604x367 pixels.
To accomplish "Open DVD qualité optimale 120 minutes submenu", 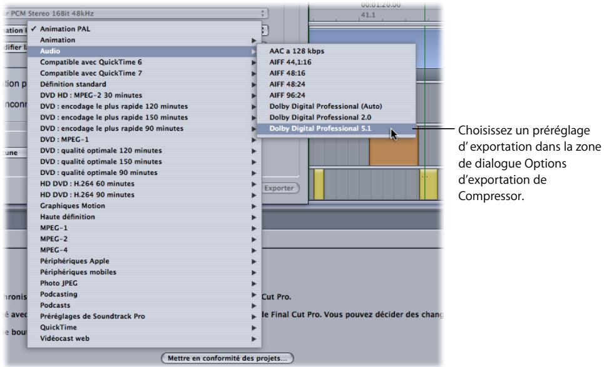I will click(145, 151).
